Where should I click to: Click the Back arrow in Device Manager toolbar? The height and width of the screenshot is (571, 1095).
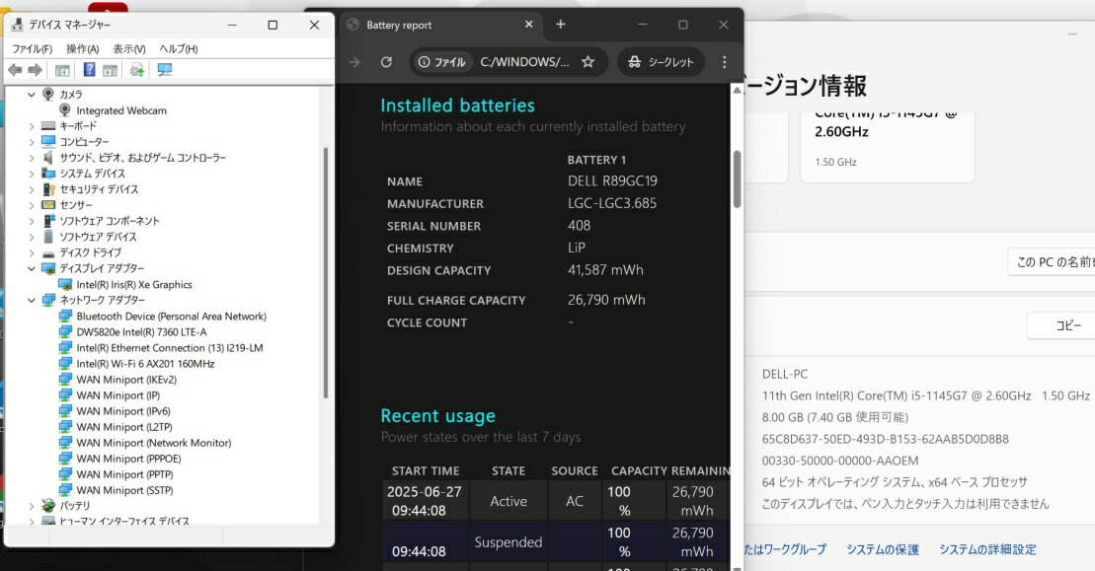[15, 70]
